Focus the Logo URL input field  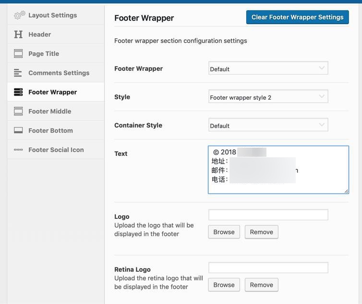click(x=268, y=215)
